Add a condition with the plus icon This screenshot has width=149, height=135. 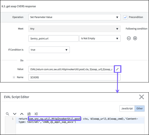click(135, 38)
